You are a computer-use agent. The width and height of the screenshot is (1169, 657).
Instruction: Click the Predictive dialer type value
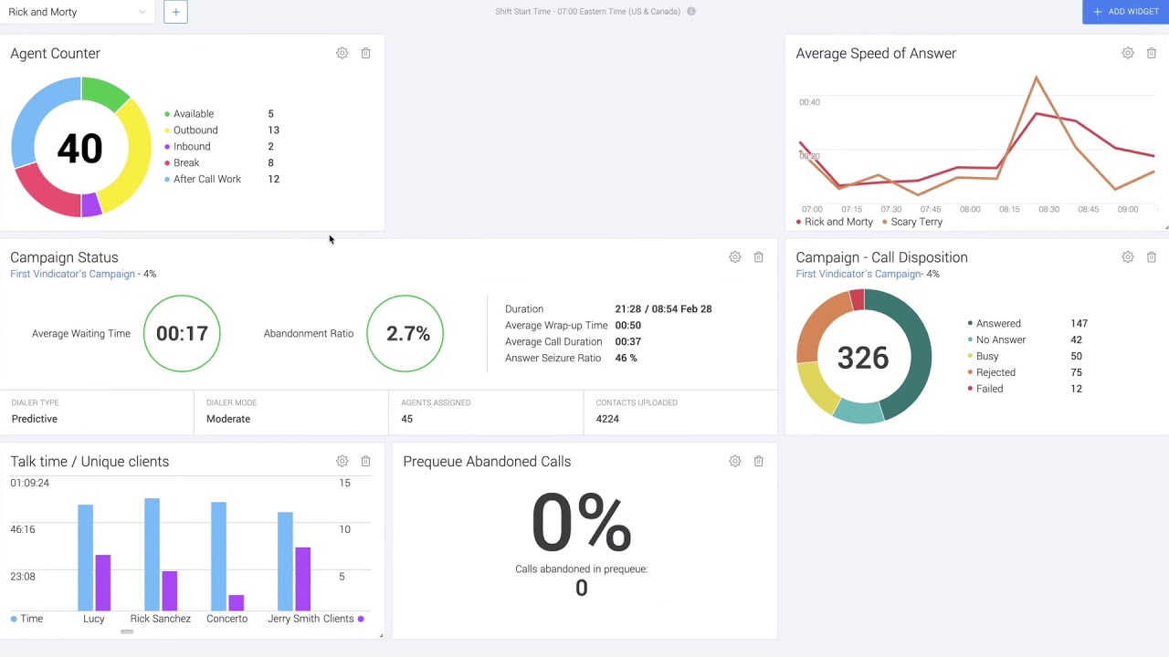tap(35, 419)
